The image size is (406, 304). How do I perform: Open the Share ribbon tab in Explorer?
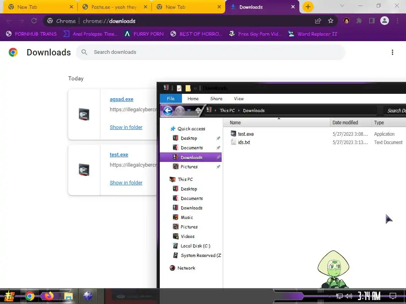(x=216, y=99)
